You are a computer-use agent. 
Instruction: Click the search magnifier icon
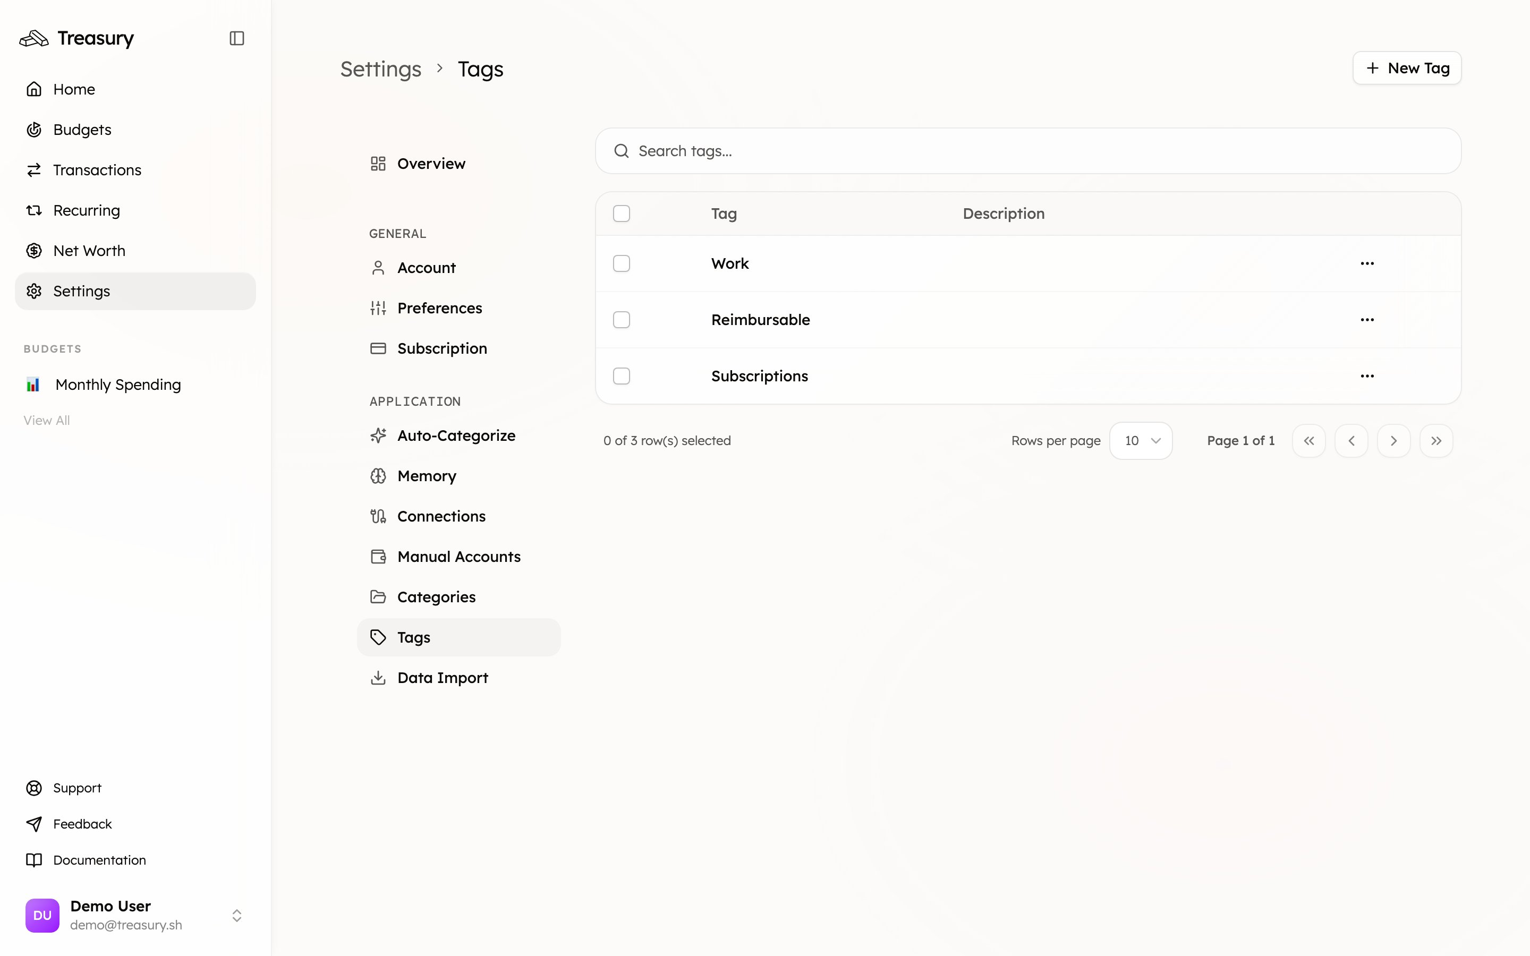[622, 151]
